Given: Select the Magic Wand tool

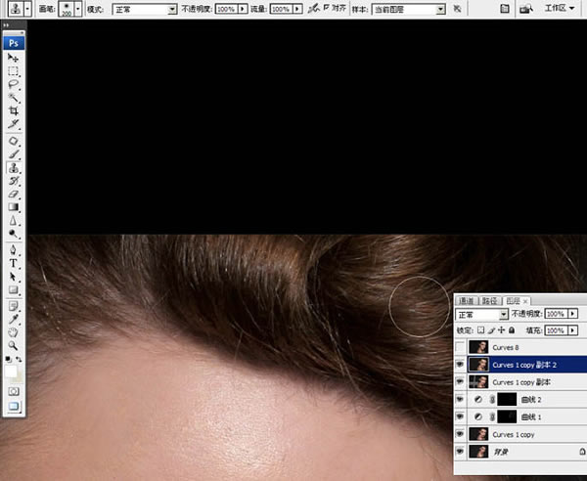Looking at the screenshot, I should coord(13,98).
